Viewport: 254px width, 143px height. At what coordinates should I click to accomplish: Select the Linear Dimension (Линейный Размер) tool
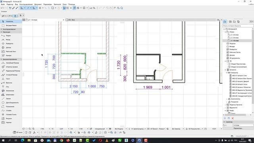11,63
